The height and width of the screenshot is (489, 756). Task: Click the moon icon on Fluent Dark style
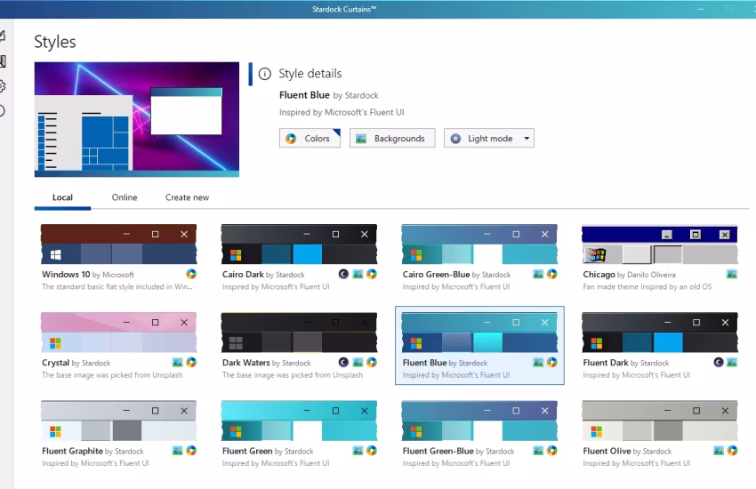pos(719,362)
